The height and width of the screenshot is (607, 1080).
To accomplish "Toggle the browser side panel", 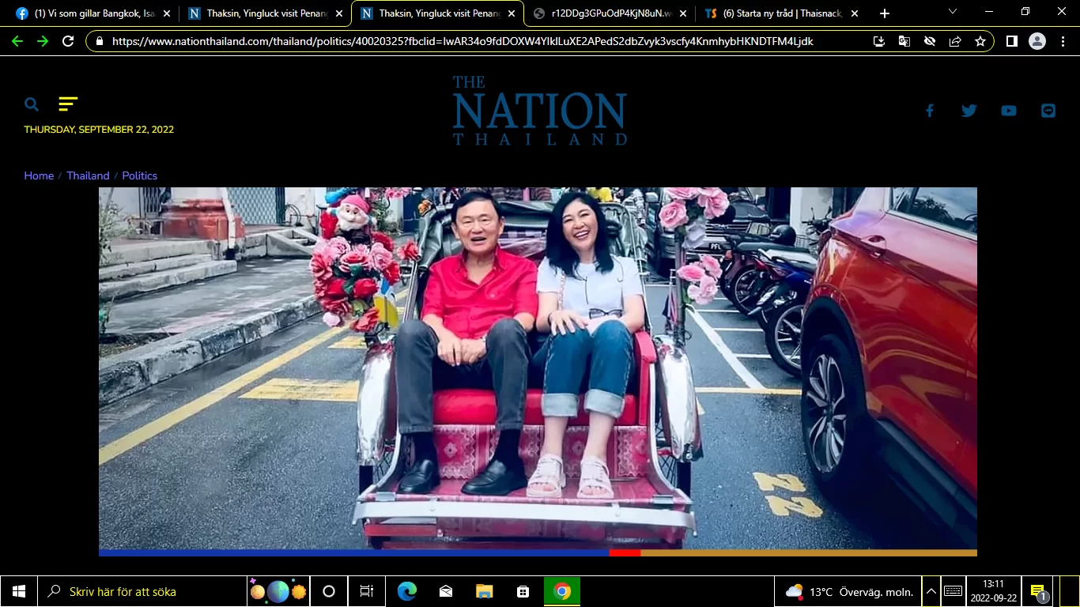I will pyautogui.click(x=1011, y=41).
